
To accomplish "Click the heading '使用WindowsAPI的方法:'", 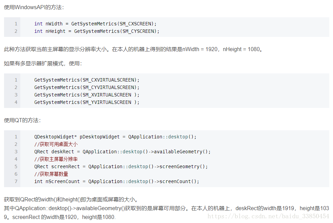I will 34,7.
